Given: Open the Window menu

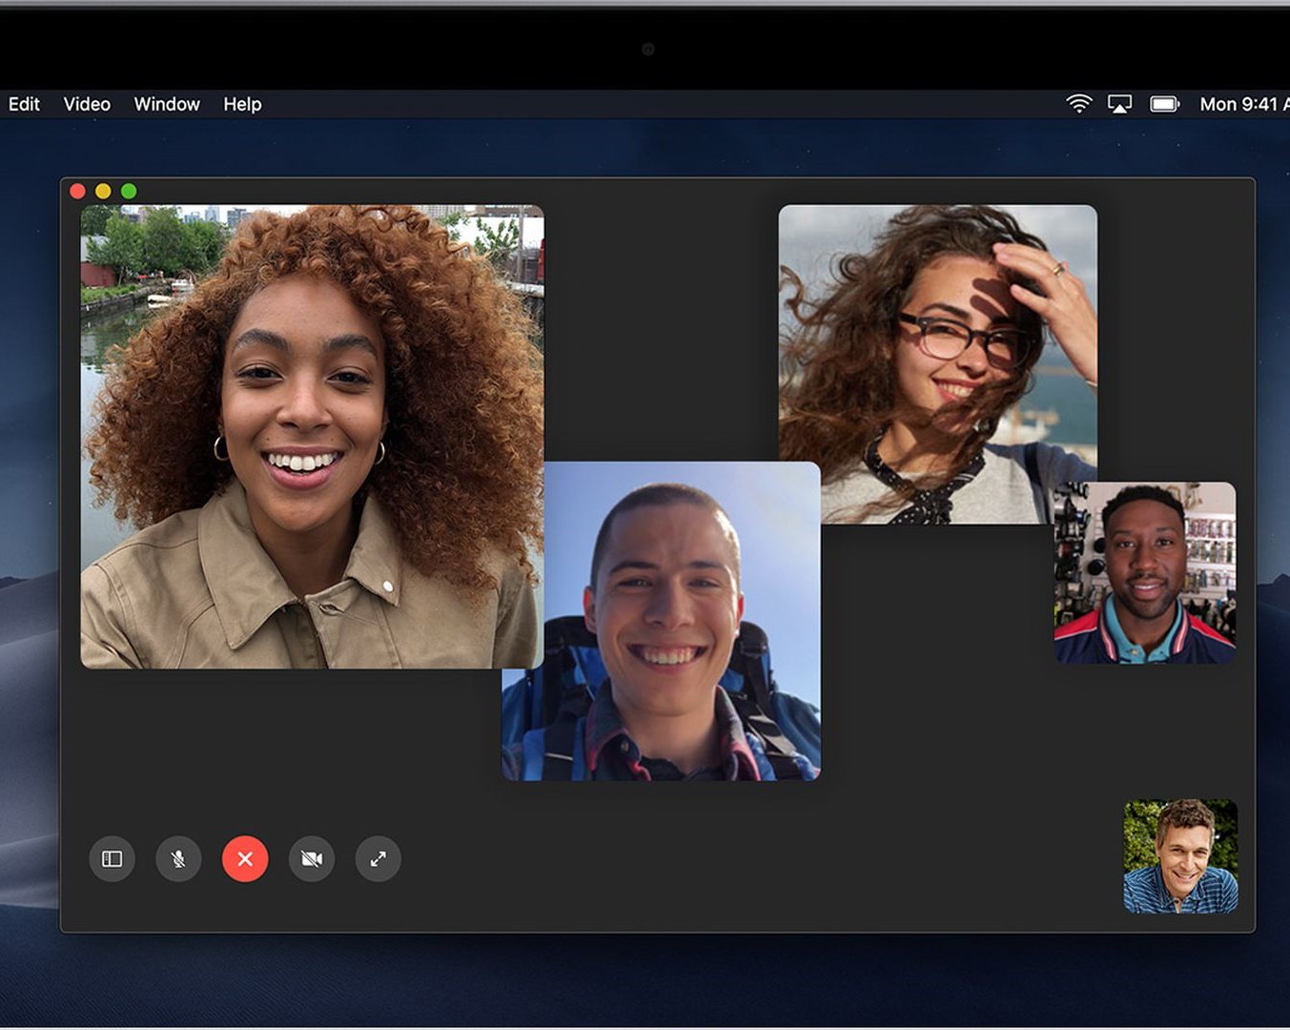Looking at the screenshot, I should (x=167, y=104).
